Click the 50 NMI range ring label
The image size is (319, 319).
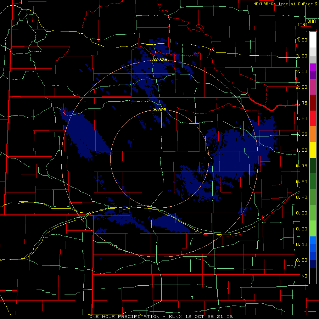tap(160, 110)
